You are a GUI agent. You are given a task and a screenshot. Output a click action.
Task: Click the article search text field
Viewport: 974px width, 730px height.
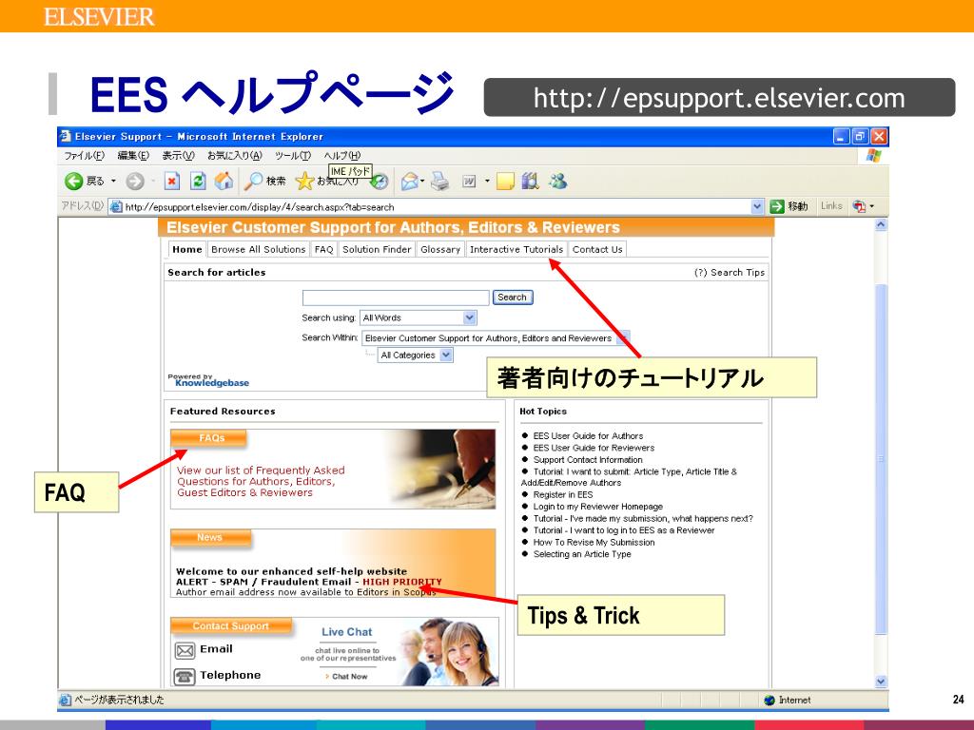click(x=396, y=298)
